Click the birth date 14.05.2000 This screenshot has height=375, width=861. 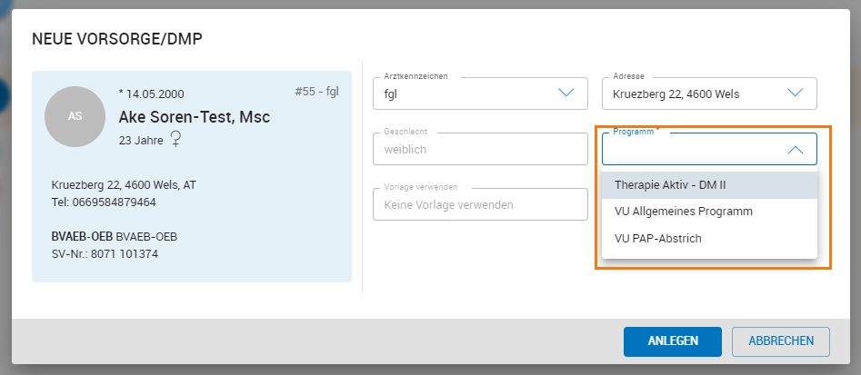(x=152, y=94)
